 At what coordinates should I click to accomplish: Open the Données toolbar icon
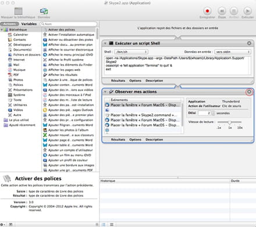coord(44,11)
